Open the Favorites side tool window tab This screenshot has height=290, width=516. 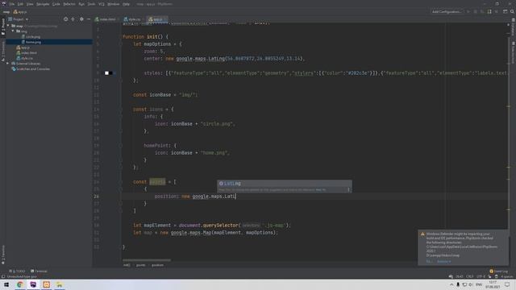(3, 255)
